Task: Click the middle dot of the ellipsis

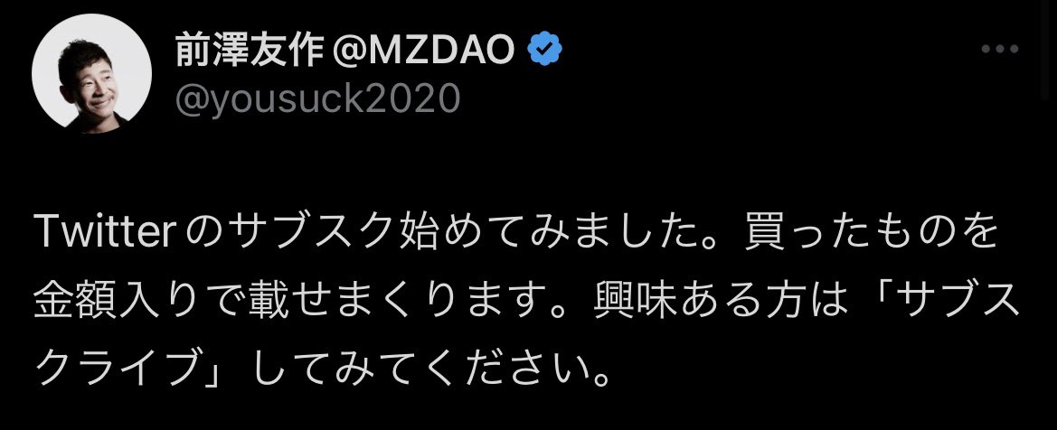Action: coord(1000,49)
